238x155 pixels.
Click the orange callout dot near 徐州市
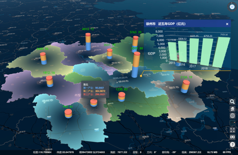pyautogui.click(x=141, y=76)
